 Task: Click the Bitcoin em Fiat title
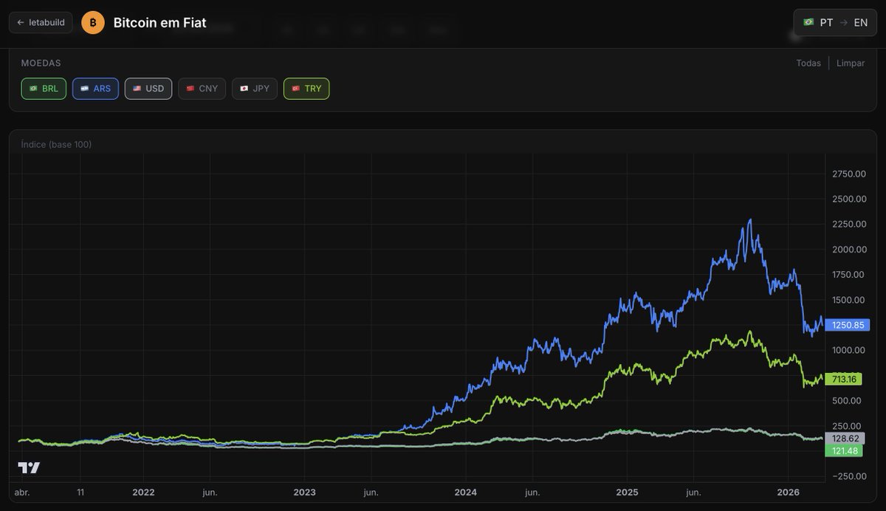click(159, 23)
